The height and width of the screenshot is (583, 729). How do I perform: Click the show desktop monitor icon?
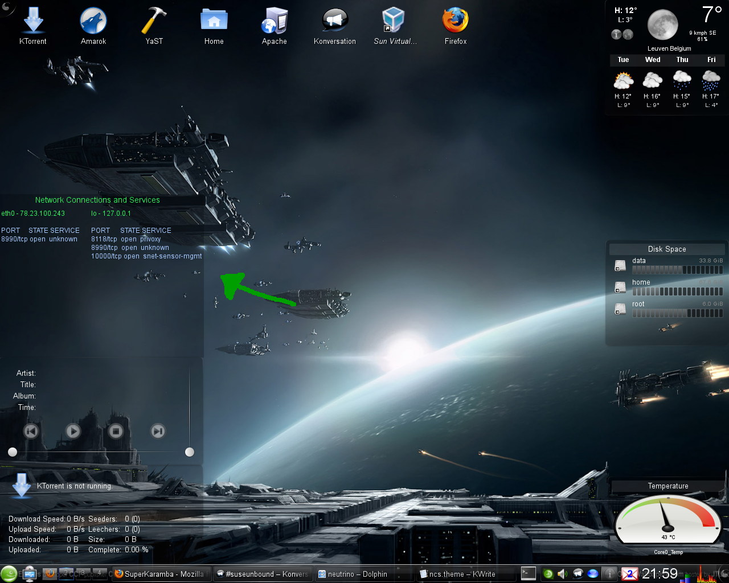click(x=30, y=574)
